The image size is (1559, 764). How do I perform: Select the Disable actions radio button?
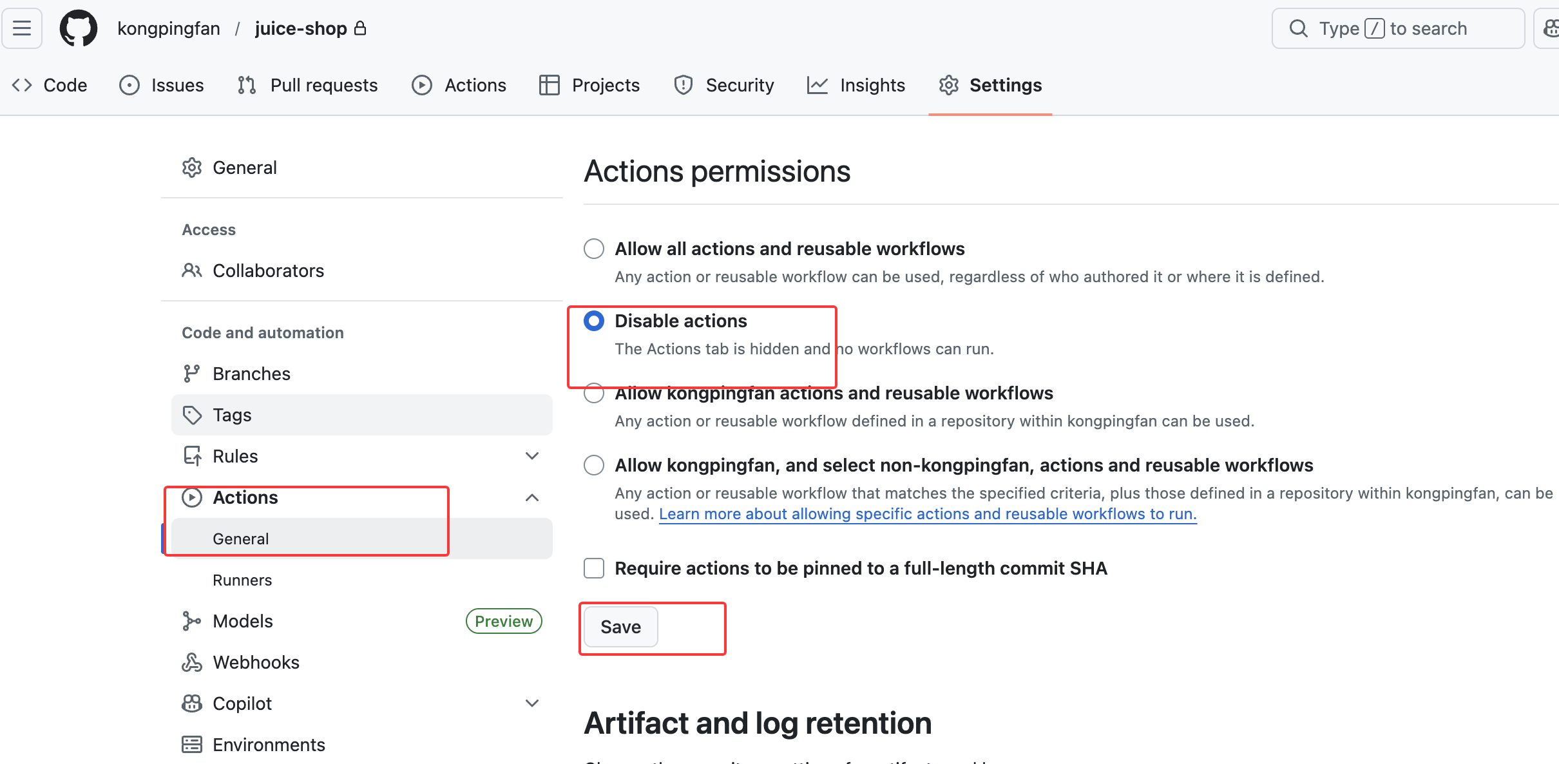594,321
